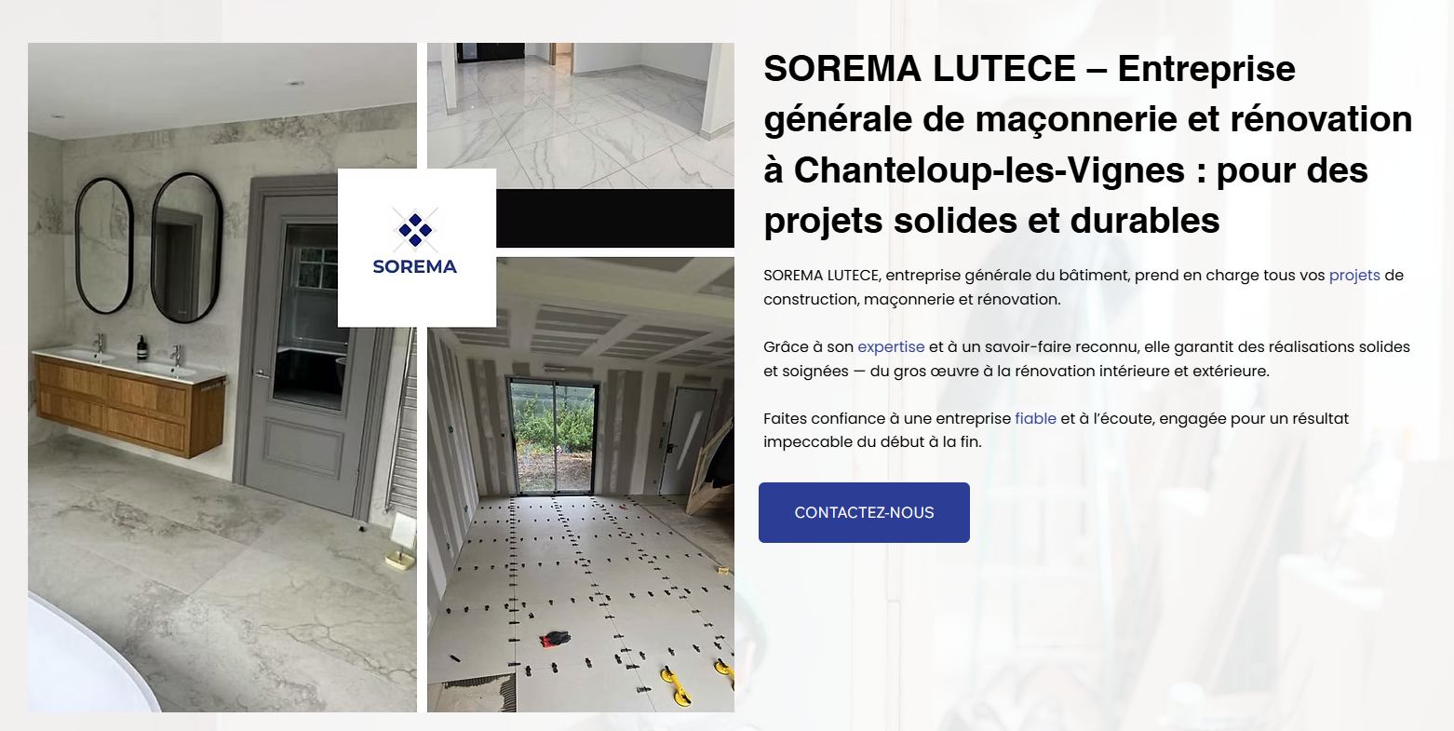The image size is (1454, 731).
Task: Open the tile-laying room photo
Action: tap(581, 484)
